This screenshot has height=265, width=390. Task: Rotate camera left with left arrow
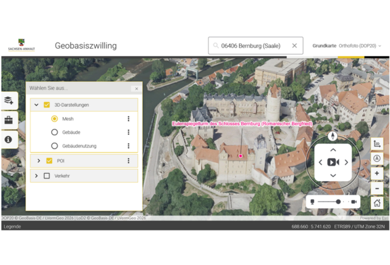(320, 162)
